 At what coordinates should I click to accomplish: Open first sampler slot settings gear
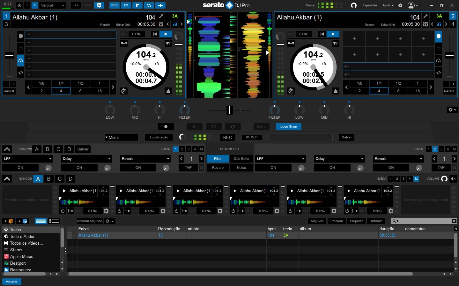pos(106,211)
